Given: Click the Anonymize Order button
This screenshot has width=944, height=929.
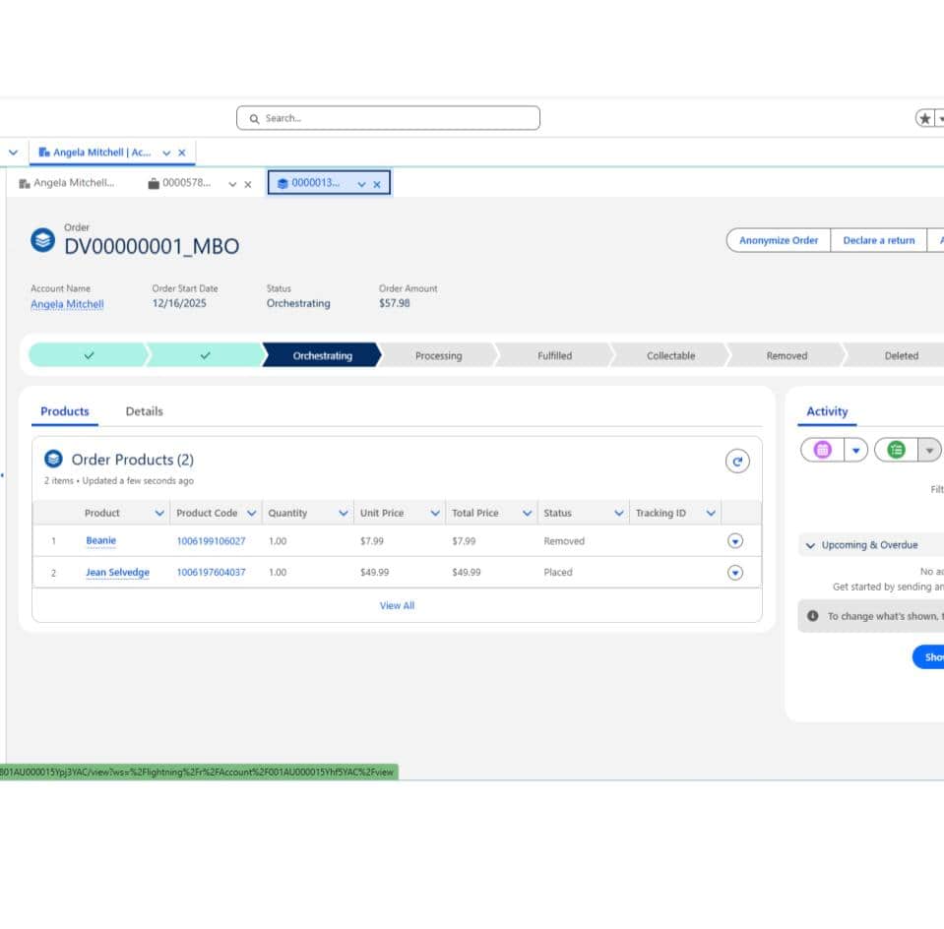Looking at the screenshot, I should 777,240.
